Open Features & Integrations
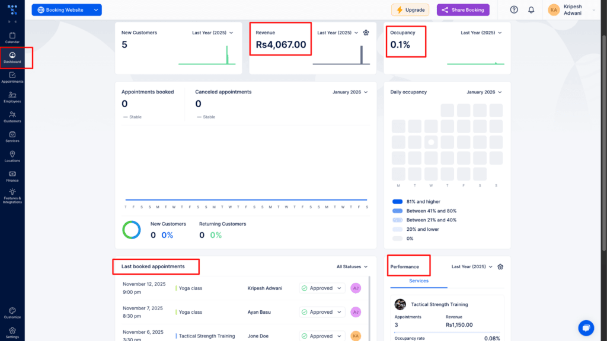 point(12,195)
